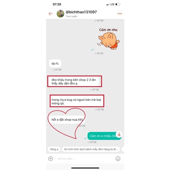Open bichthao131097's profile avatar
Viewport: 170px width, 170px height.
[x=60, y=14]
